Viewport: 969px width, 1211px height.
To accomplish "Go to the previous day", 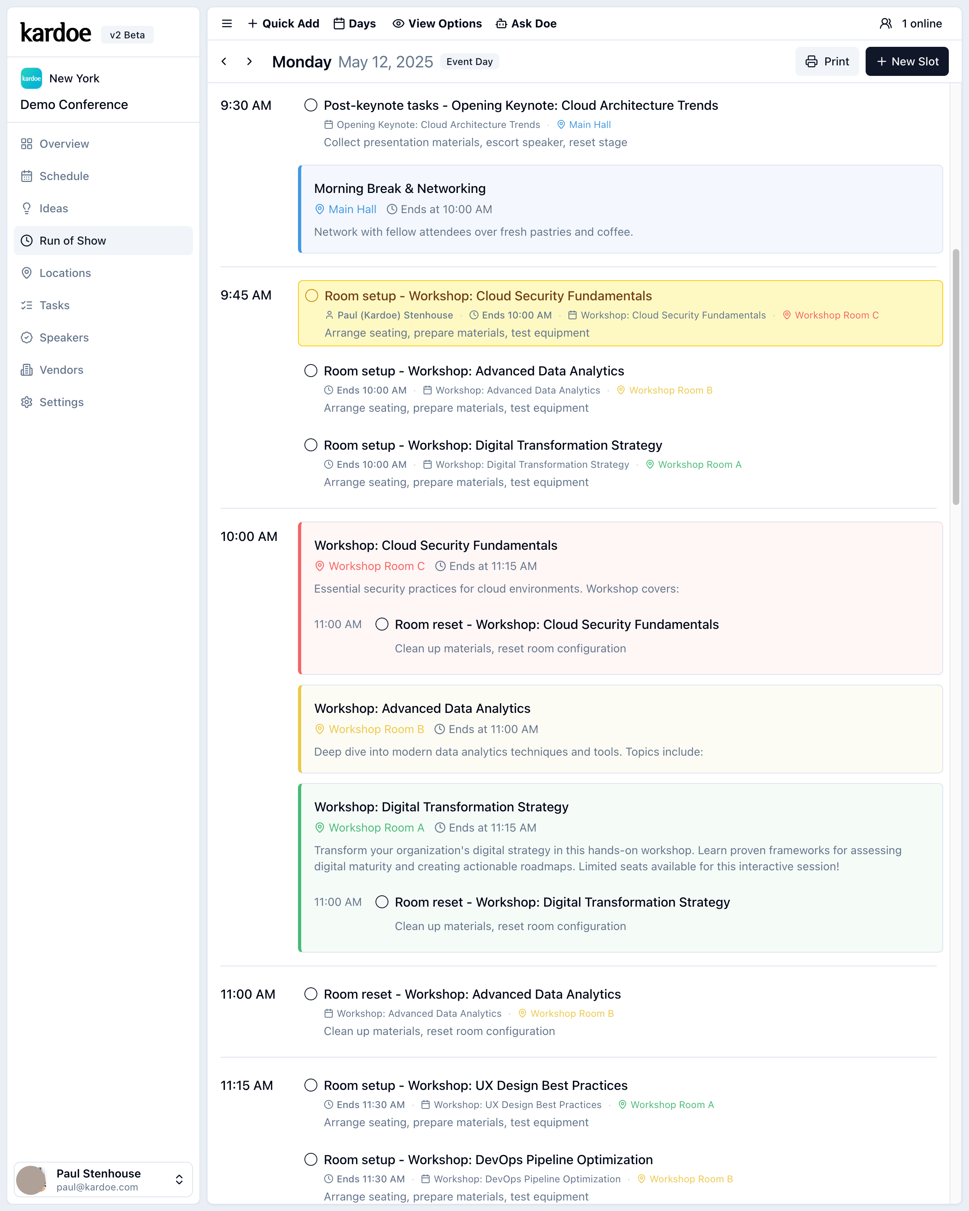I will (224, 61).
